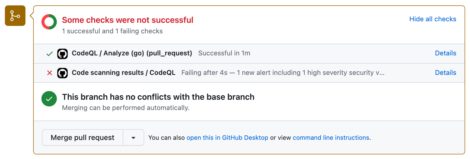Open this pull request in GitHub Desktop
The image size is (470, 159).
pyautogui.click(x=228, y=137)
